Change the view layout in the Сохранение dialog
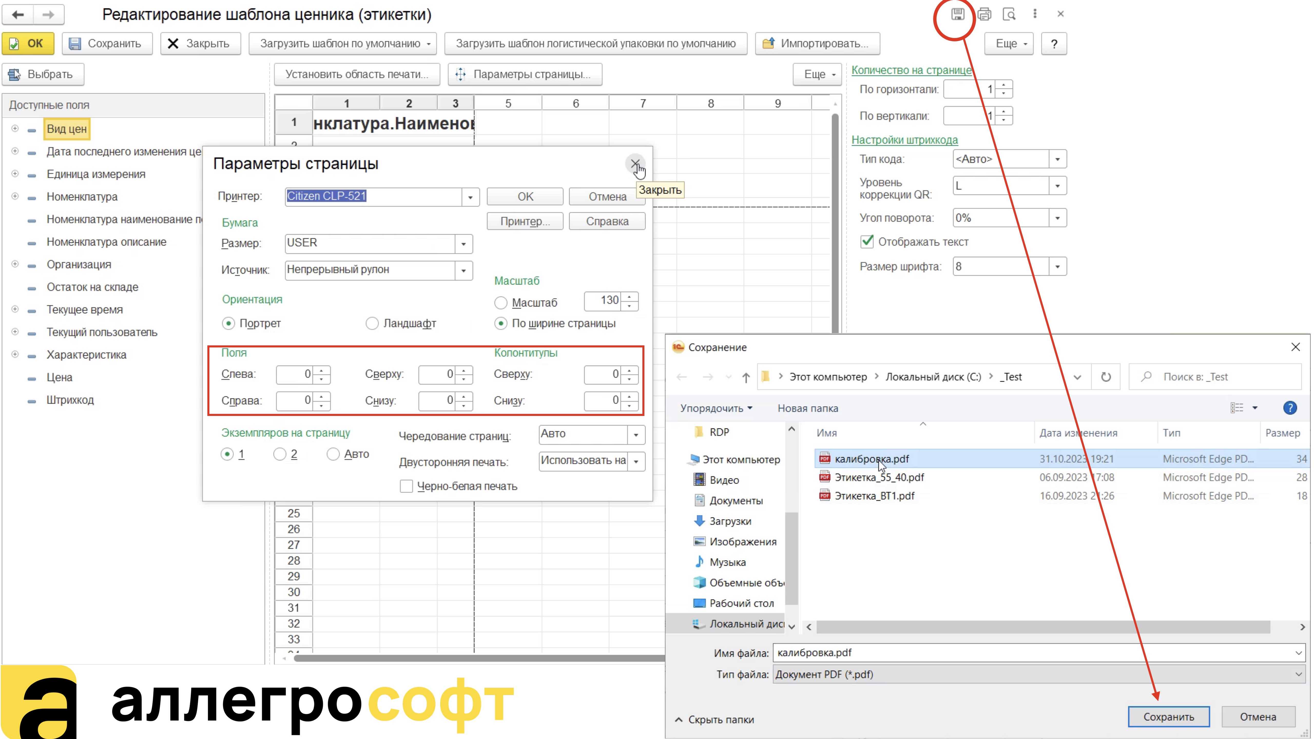Screen dimensions: 1314x739 [1237, 407]
